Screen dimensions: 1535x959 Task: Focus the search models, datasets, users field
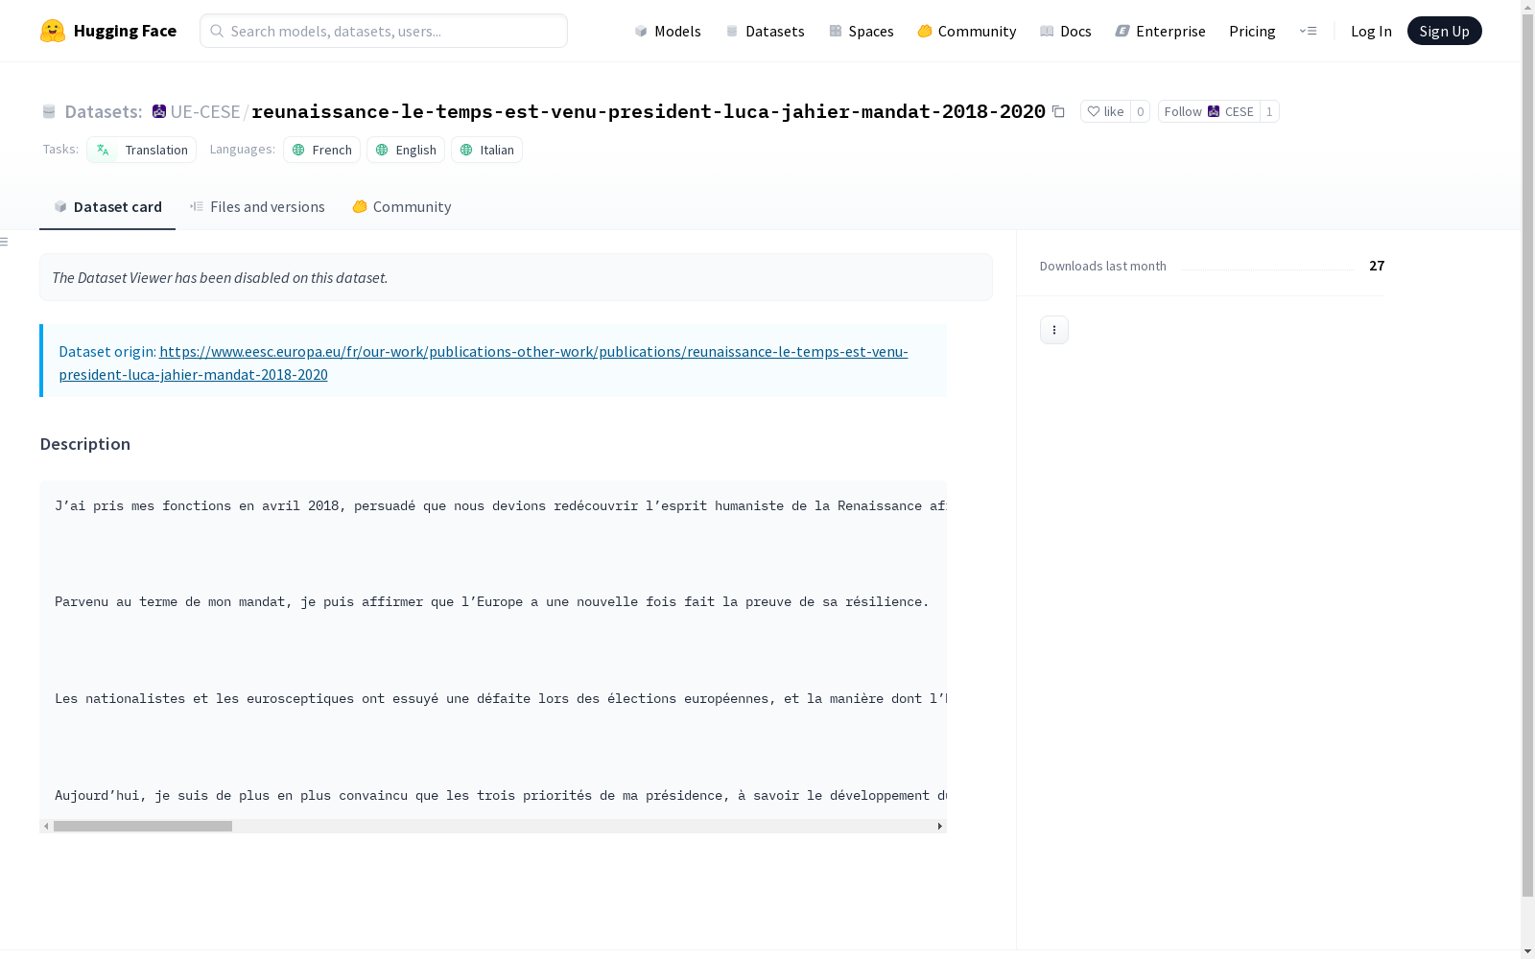coord(384,31)
